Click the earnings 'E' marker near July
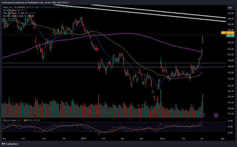Viewport: 237px width, 147px height. point(203,115)
